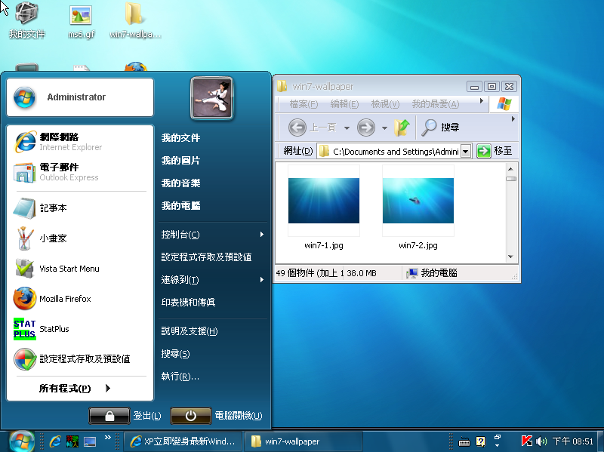
Task: Click the Administrator user avatar picture
Action: (x=212, y=98)
